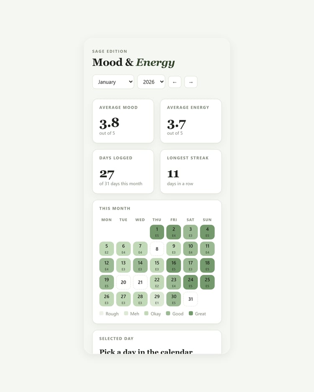Click the Okay legend swatch

(147, 313)
